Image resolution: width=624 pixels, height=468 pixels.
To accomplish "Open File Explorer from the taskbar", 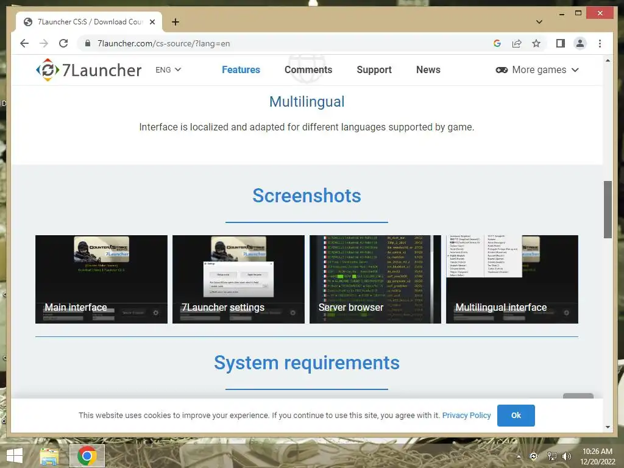I will [x=49, y=456].
